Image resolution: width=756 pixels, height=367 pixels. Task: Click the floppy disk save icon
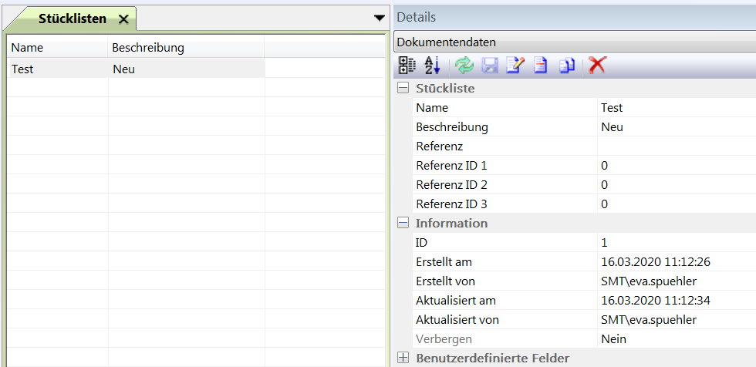490,66
